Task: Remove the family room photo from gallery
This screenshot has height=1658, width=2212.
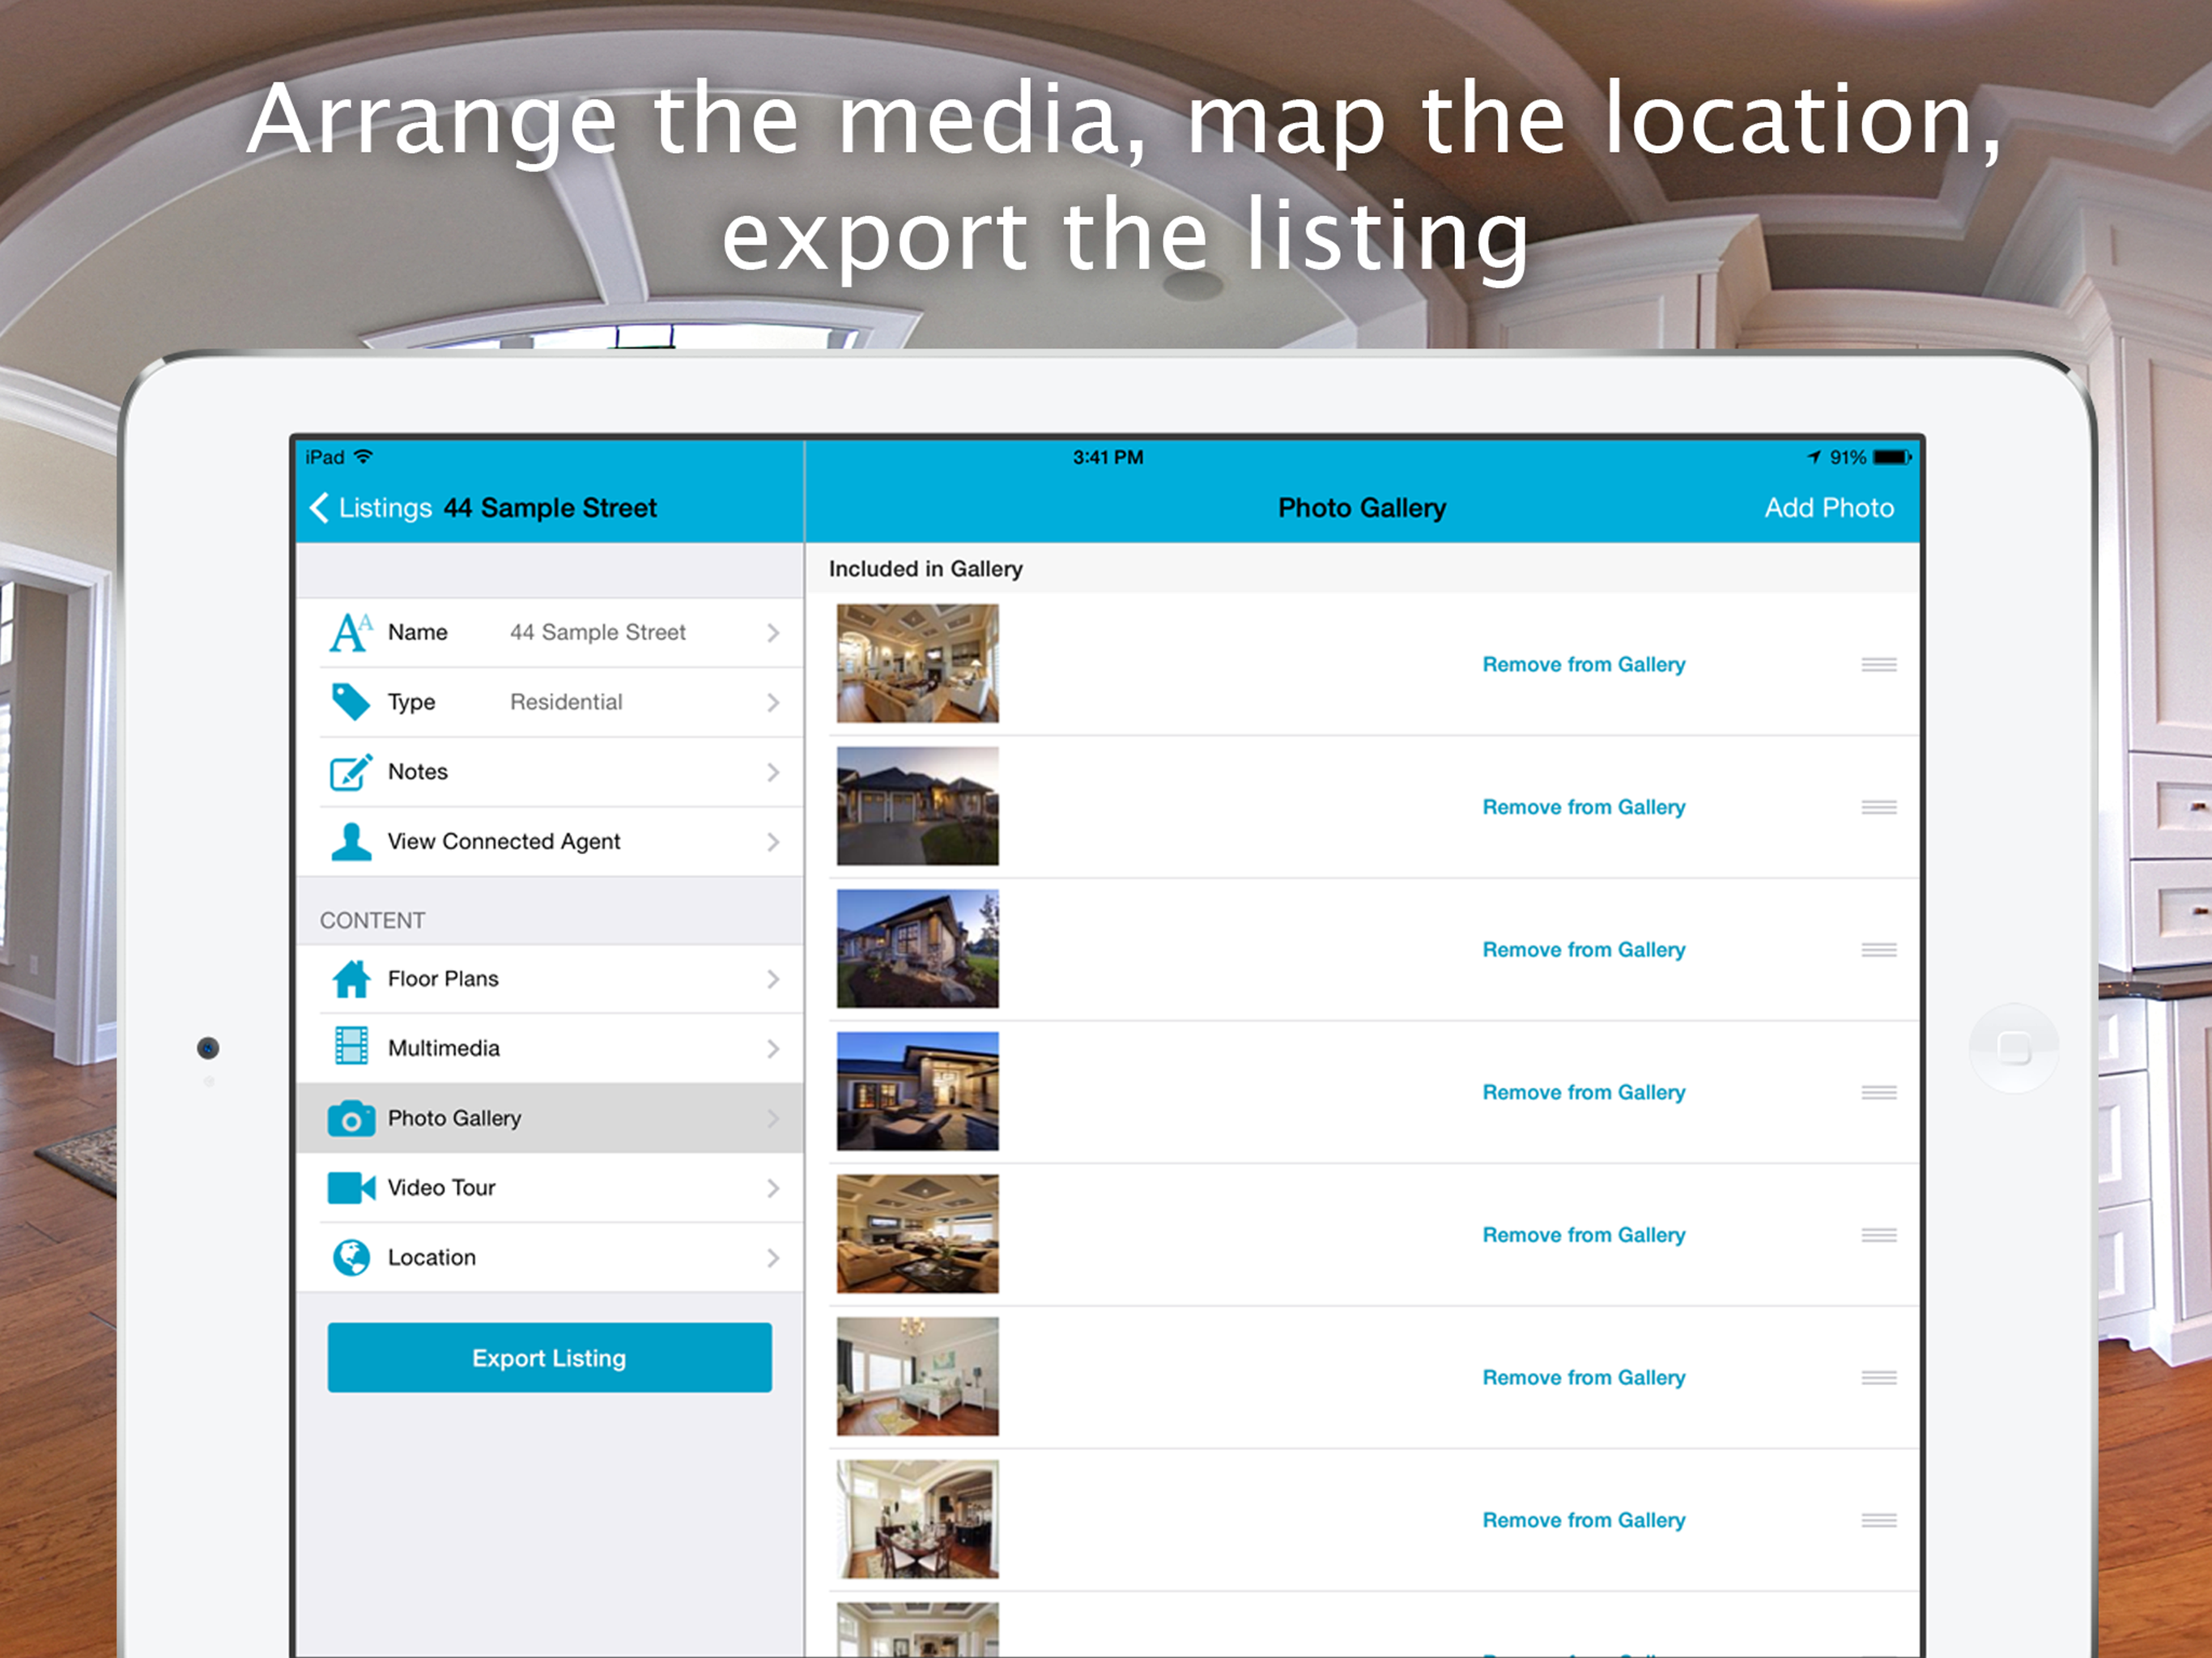Action: pyautogui.click(x=1584, y=1235)
